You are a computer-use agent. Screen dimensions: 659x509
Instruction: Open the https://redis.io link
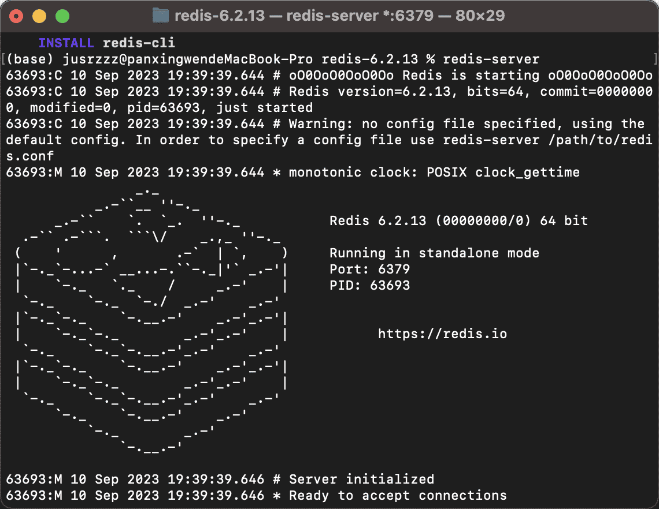click(x=442, y=334)
